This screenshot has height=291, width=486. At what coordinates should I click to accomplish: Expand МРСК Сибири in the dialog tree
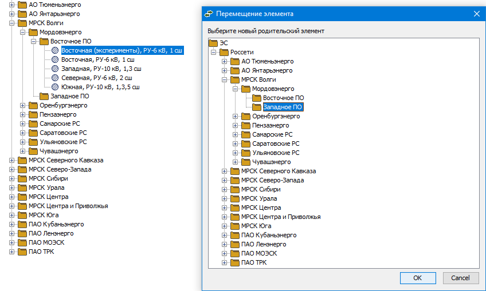(225, 189)
